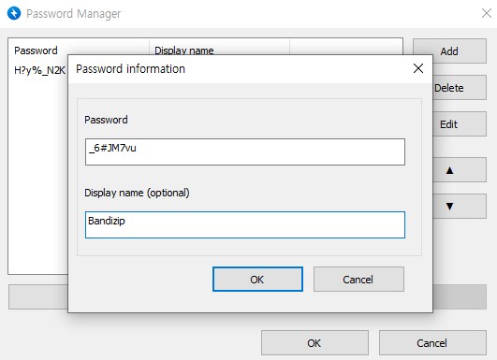The height and width of the screenshot is (360, 497).
Task: Click the Password column header
Action: click(79, 50)
